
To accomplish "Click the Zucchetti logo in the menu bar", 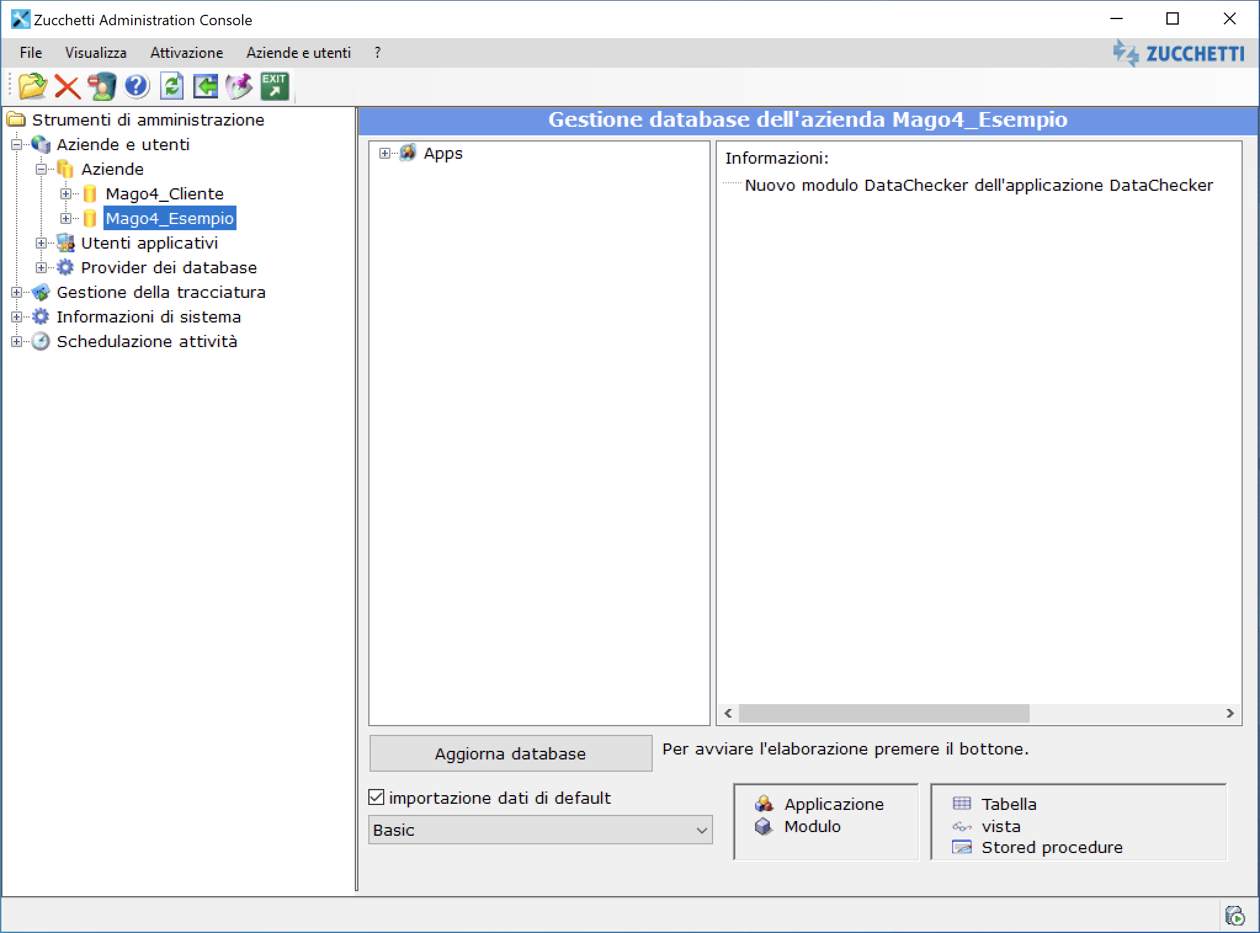I will coord(1178,53).
